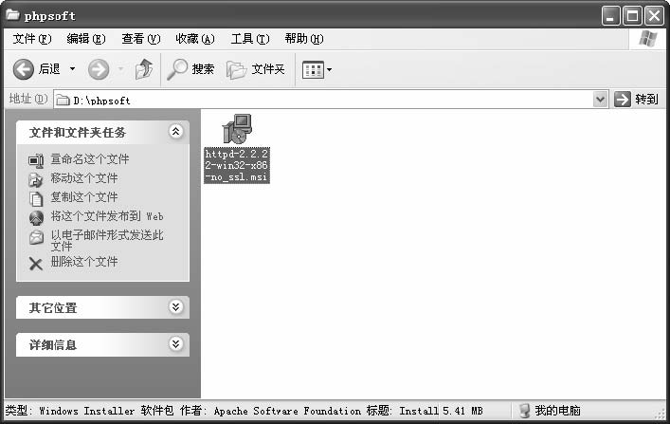The image size is (670, 424).
Task: Close the phpsoft window
Action: click(654, 16)
